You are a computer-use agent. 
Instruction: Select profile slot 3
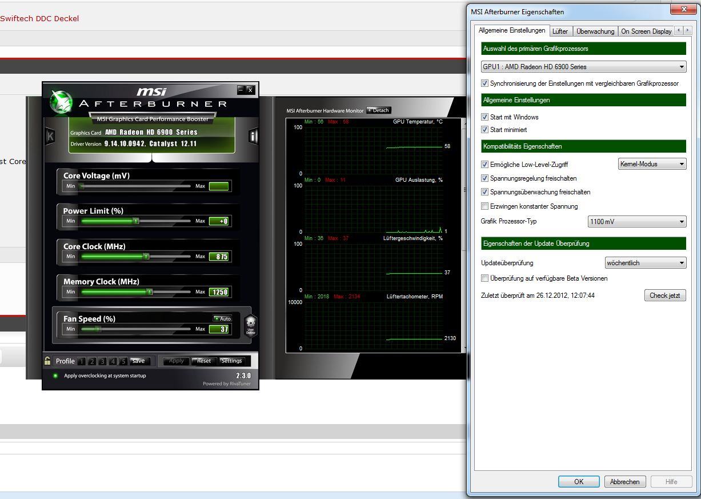click(x=102, y=361)
